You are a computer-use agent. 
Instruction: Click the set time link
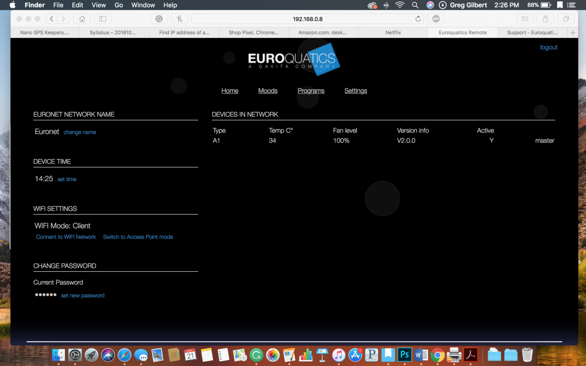67,180
